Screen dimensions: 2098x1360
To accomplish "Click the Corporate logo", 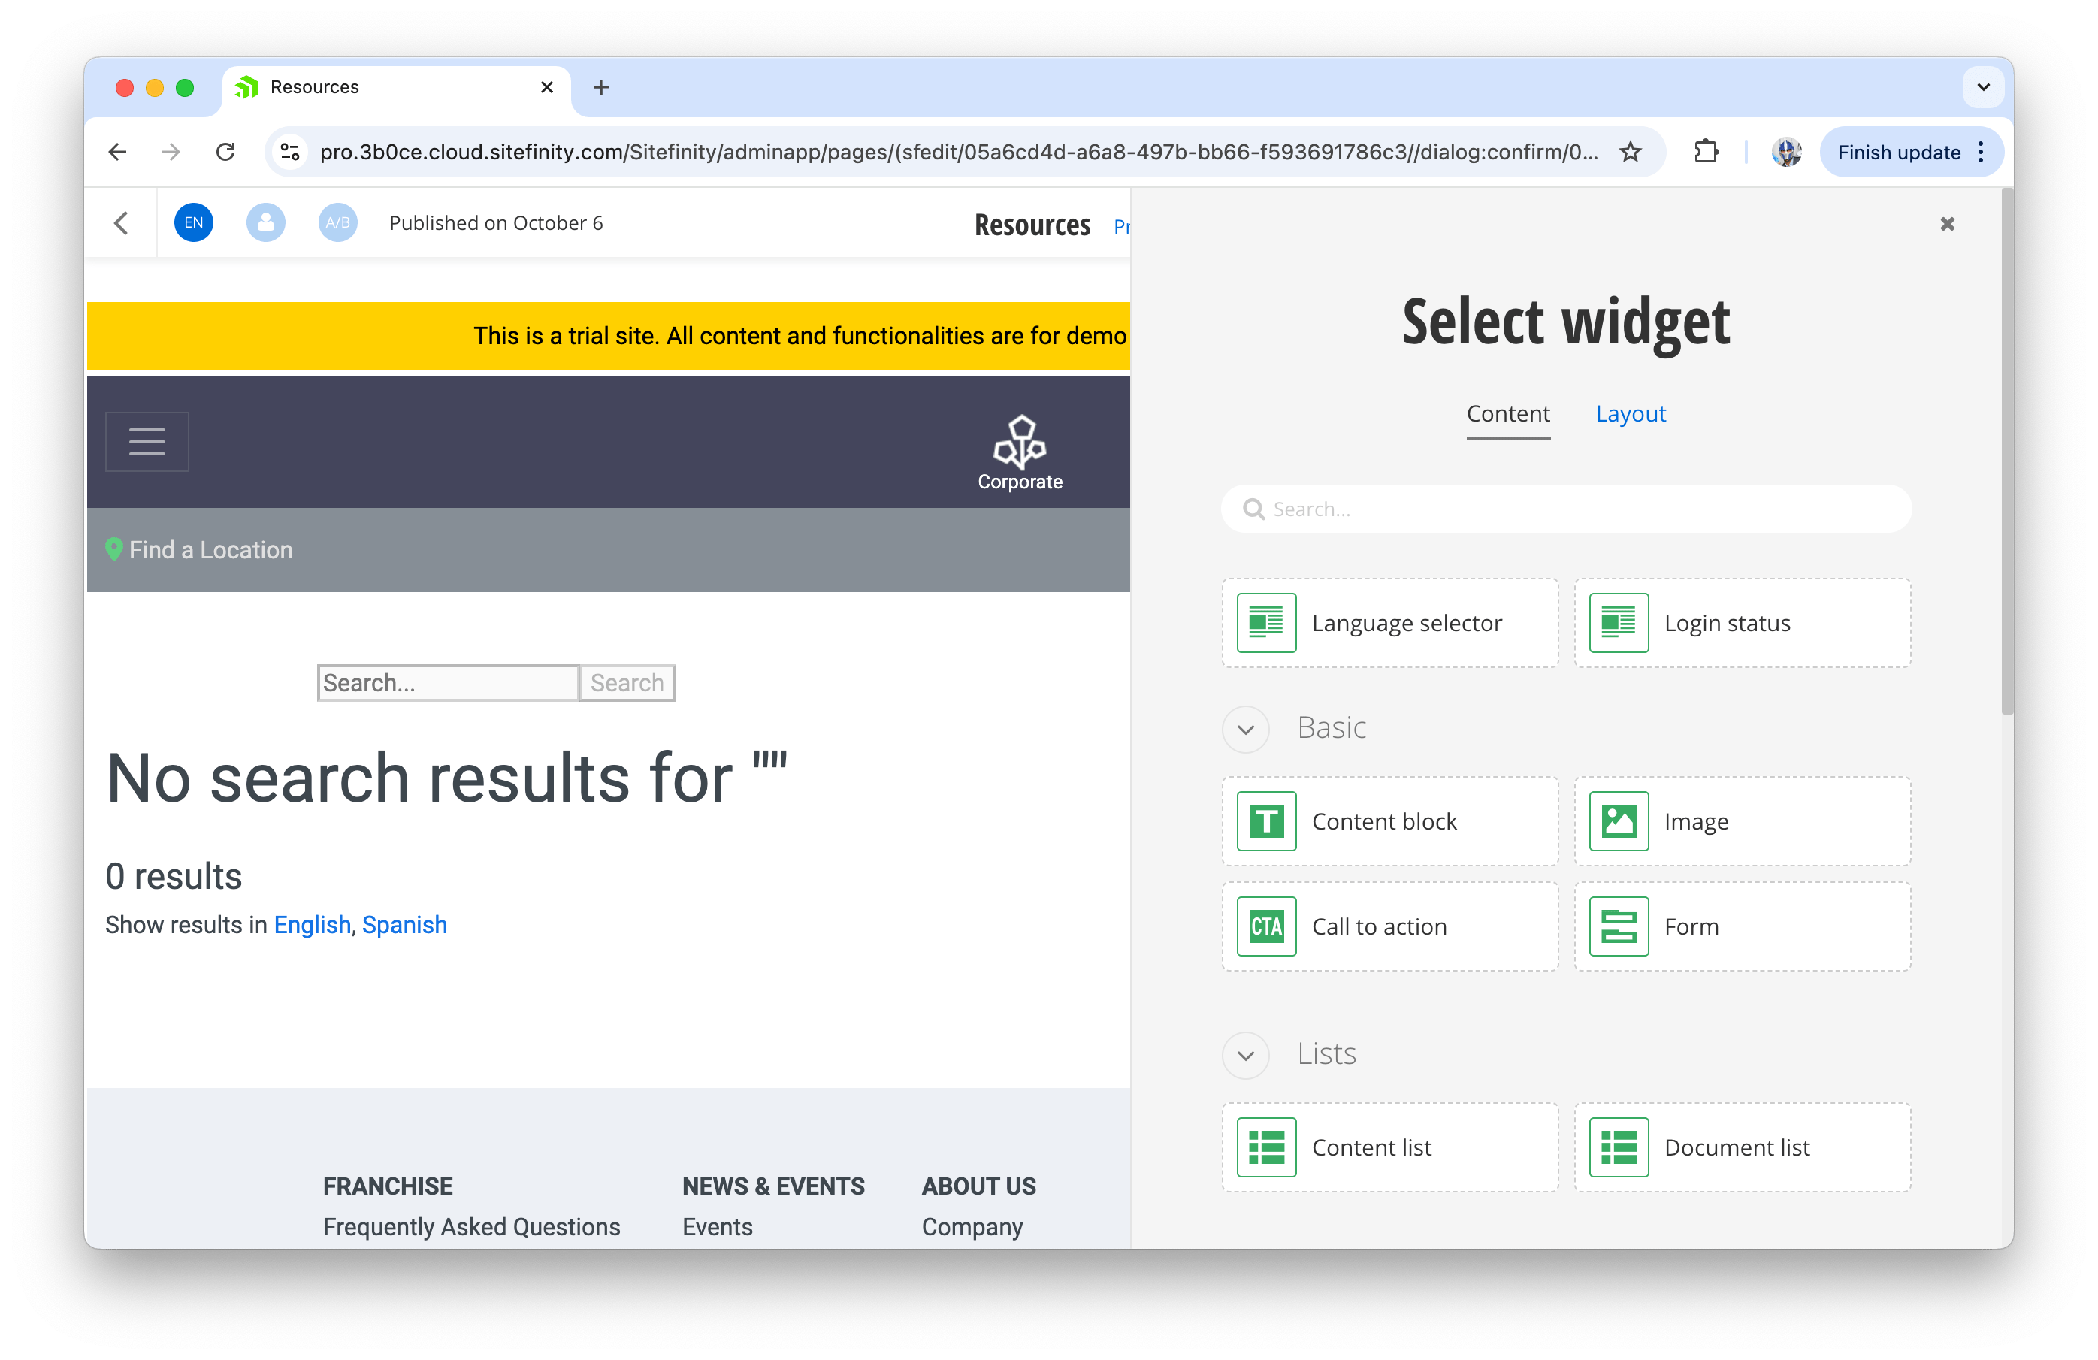I will tap(1020, 453).
